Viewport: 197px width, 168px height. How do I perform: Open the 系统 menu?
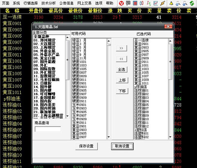tap(16, 3)
